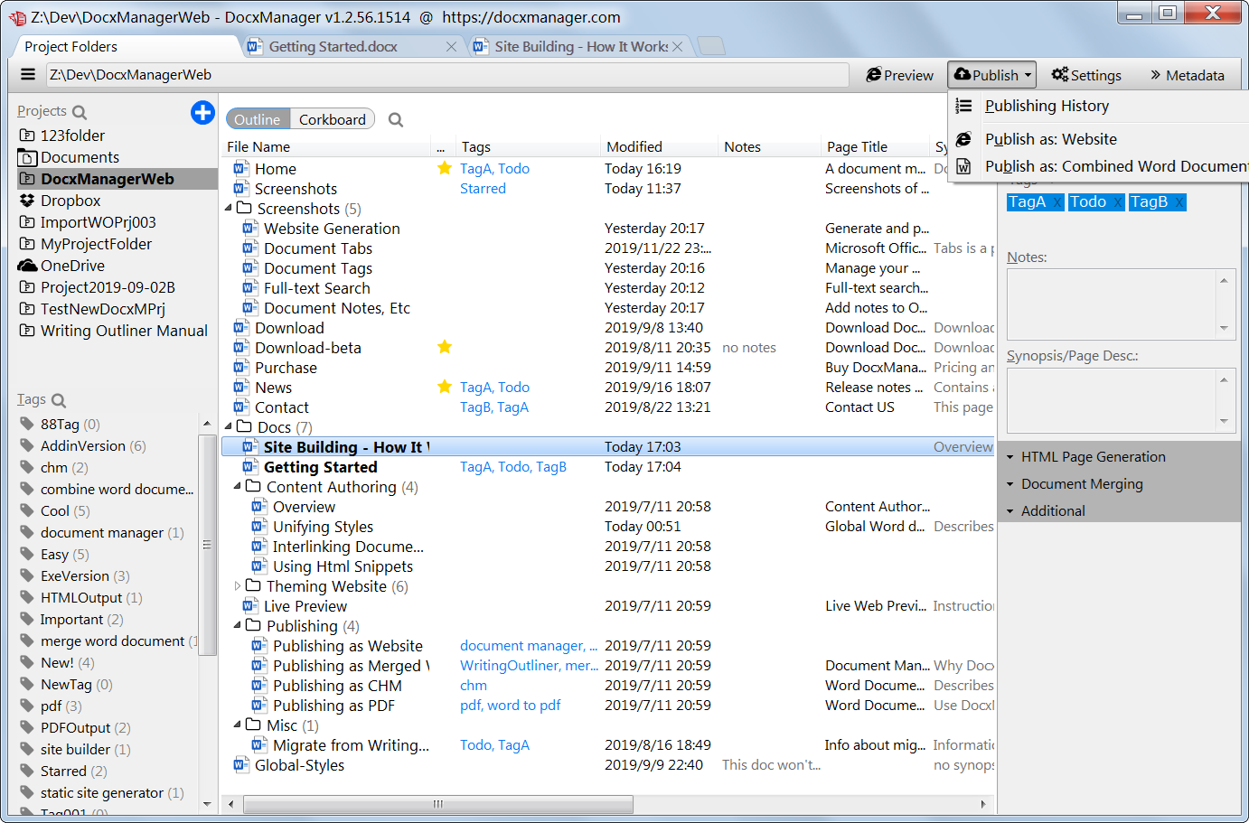Expand the Additional section
This screenshot has width=1249, height=823.
point(1010,511)
